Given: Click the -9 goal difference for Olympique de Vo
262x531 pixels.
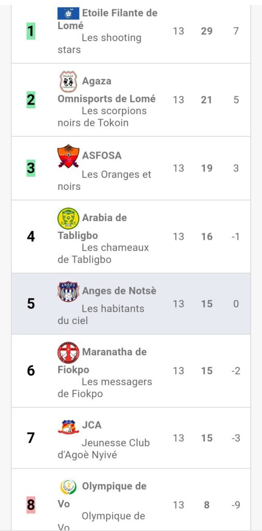Looking at the screenshot, I should pyautogui.click(x=236, y=505).
